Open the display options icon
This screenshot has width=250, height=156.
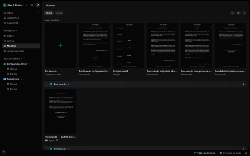click(238, 13)
